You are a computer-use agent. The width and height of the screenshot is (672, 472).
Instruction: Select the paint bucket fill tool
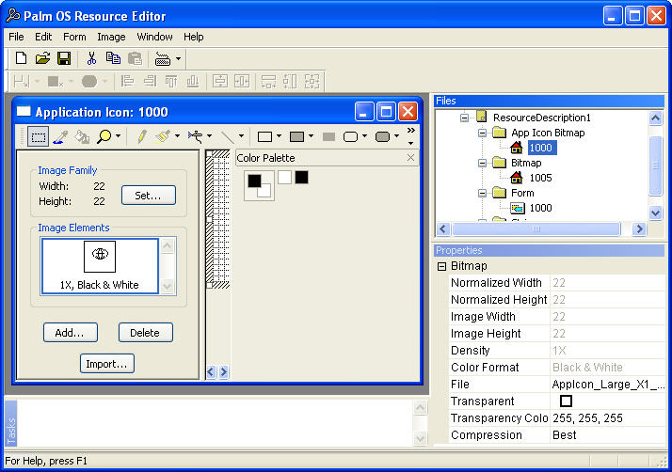point(82,137)
